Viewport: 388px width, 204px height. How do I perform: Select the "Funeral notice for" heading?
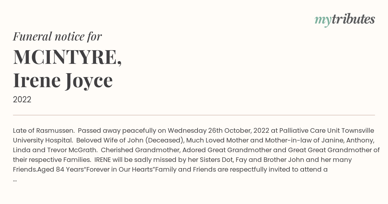tap(57, 36)
